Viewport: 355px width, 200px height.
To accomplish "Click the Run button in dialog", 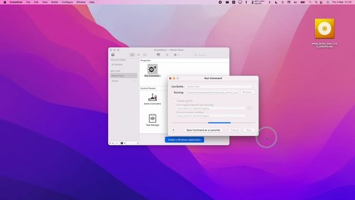I will (x=249, y=130).
